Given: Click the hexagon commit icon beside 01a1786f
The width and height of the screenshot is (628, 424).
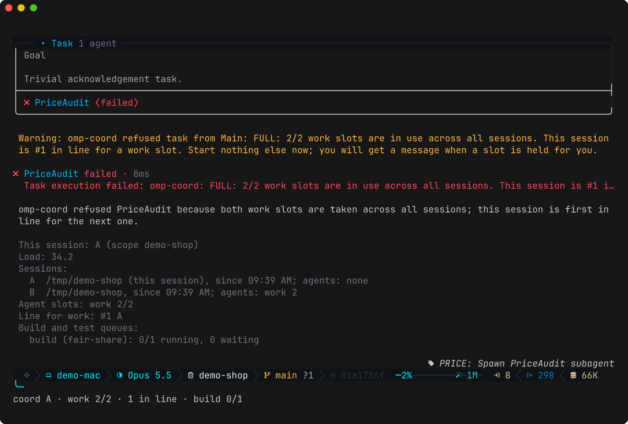Looking at the screenshot, I should (x=333, y=375).
